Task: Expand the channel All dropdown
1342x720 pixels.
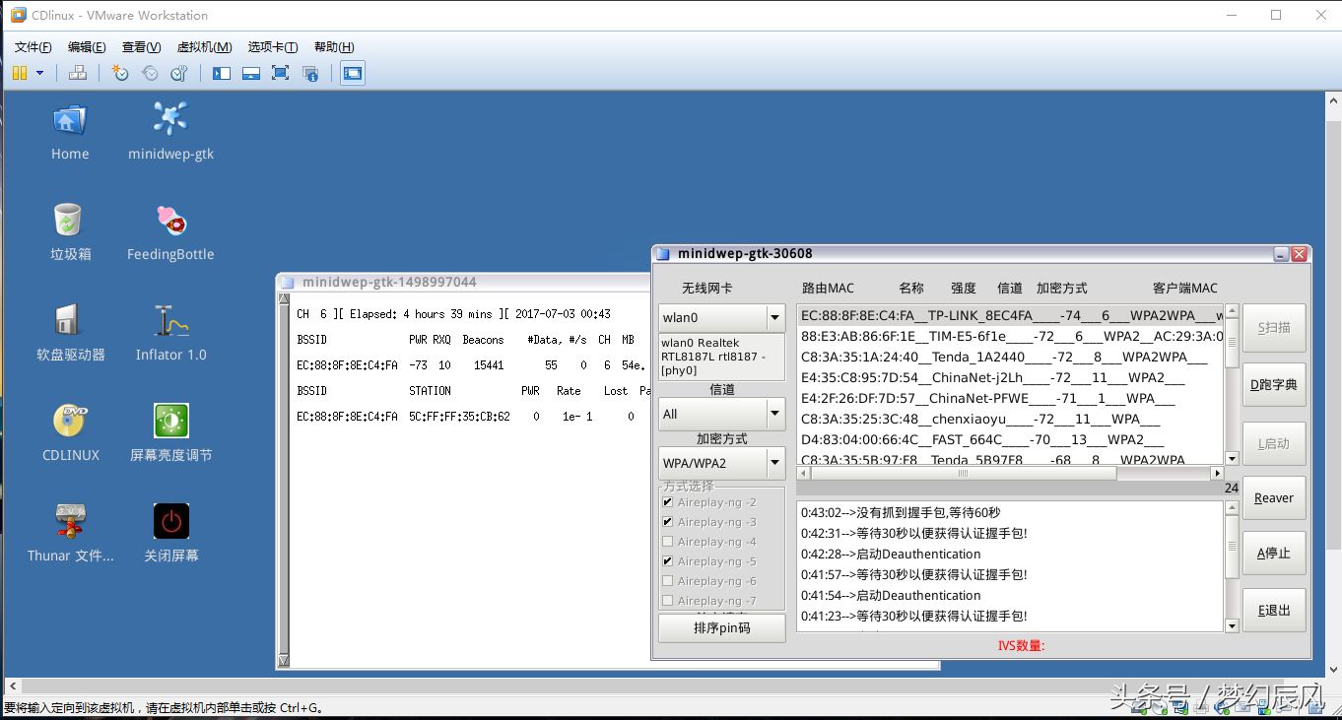Action: tap(721, 414)
